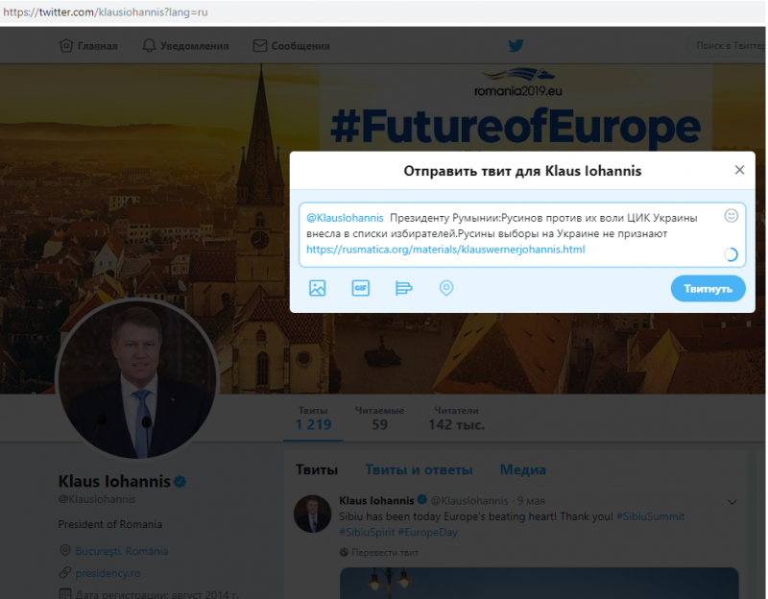Close the Отправить твит dialog
This screenshot has height=599, width=768.
739,170
